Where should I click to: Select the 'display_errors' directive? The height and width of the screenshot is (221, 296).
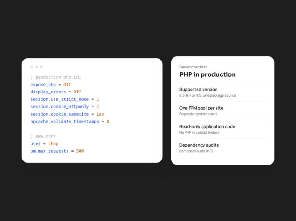point(48,92)
